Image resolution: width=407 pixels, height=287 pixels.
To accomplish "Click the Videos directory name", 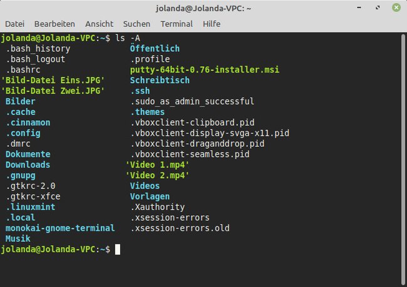I will tap(145, 186).
